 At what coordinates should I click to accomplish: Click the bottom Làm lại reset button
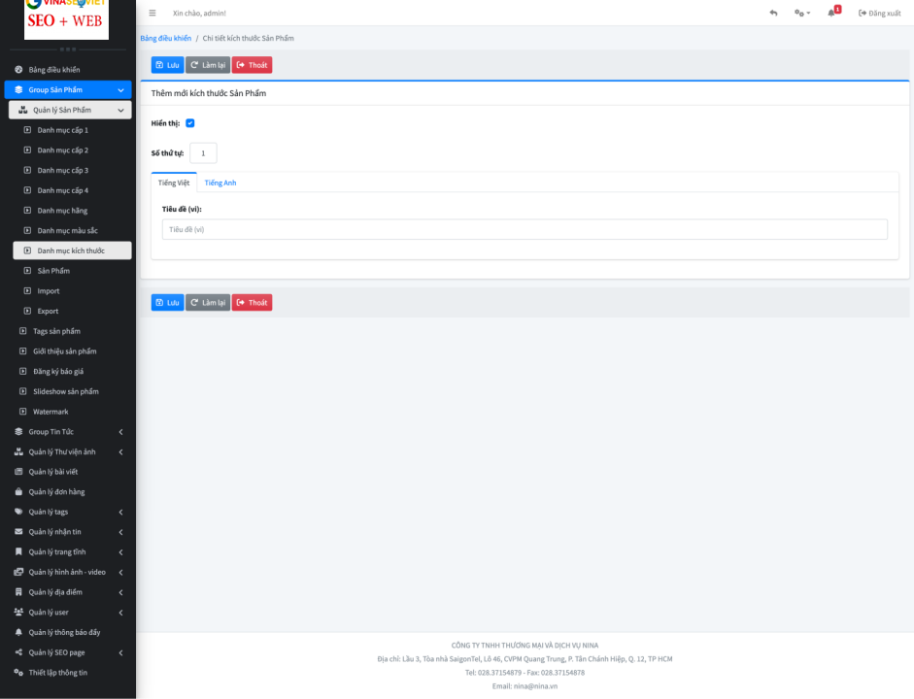(x=208, y=303)
